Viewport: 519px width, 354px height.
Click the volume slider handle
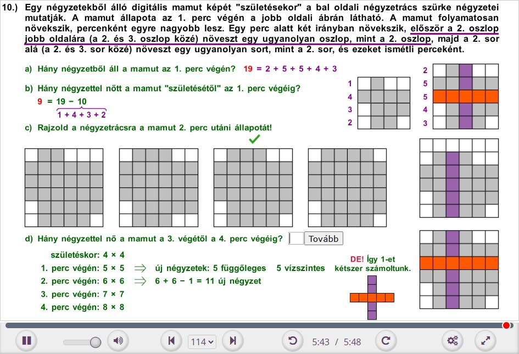(96, 342)
